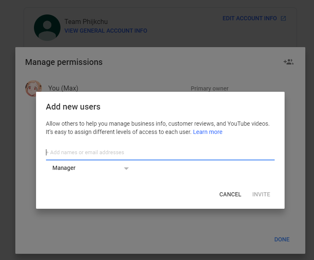Click the Manage permissions heading
The width and height of the screenshot is (314, 260).
[x=64, y=62]
